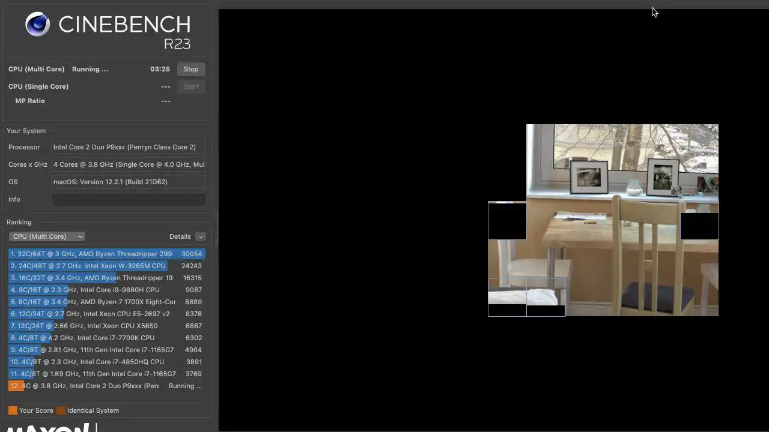
Task: Click the Details label in Ranking
Action: click(x=180, y=236)
